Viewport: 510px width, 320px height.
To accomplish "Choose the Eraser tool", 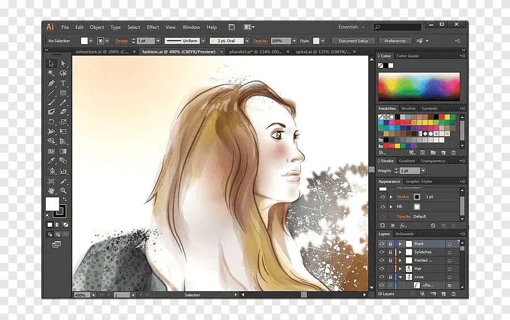I will coord(63,112).
